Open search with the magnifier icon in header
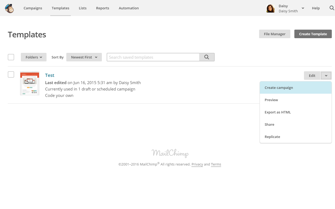 [x=332, y=8]
